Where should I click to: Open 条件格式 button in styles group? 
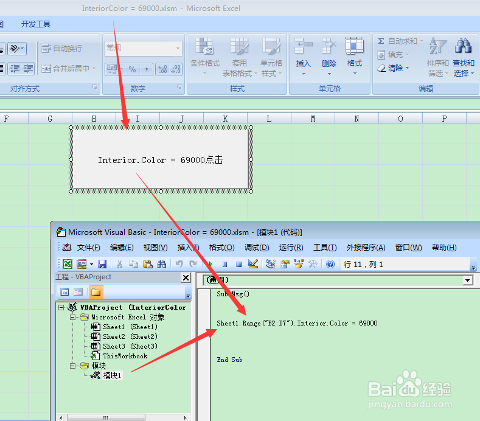coord(205,57)
